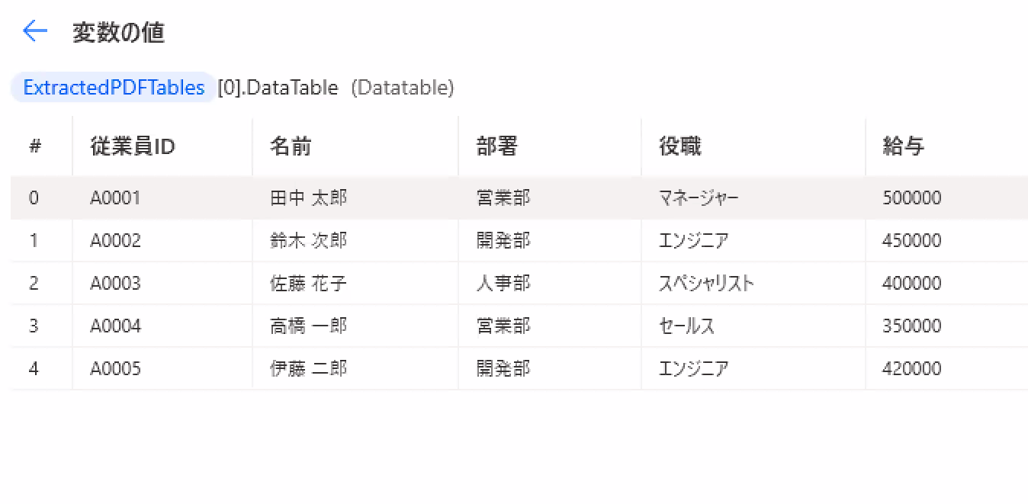
Task: Select the スペシャリスト role cell
Action: 707,284
